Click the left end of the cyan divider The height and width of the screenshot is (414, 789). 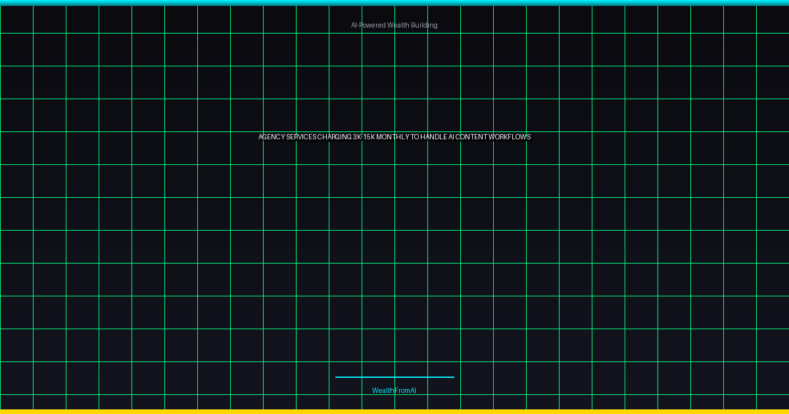click(x=337, y=377)
